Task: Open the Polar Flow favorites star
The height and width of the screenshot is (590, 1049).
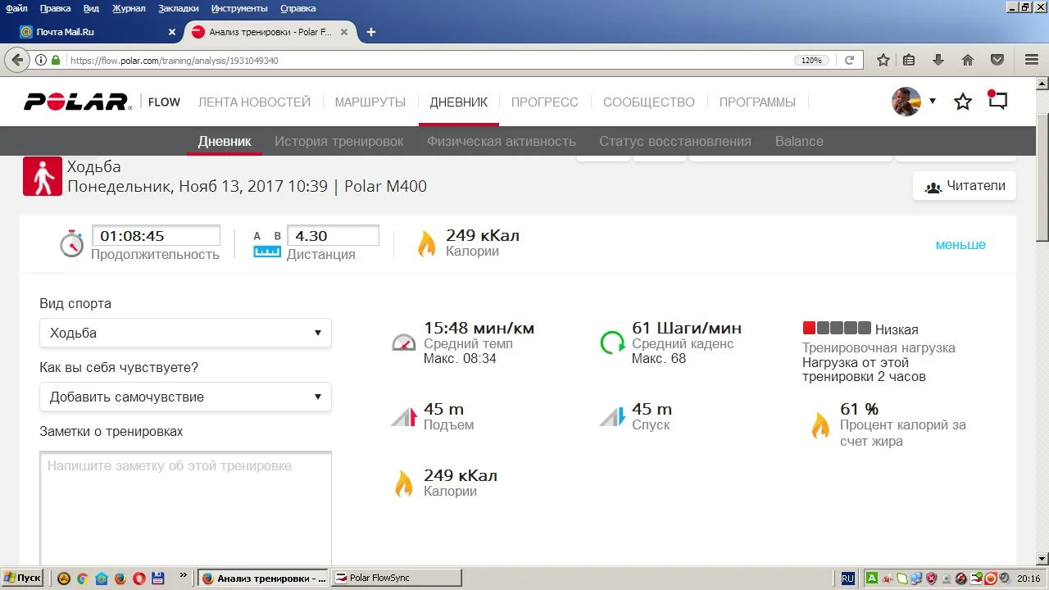Action: [963, 102]
